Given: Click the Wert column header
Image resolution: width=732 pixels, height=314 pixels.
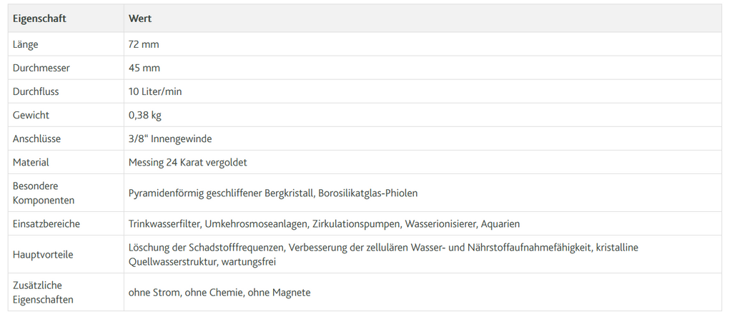Looking at the screenshot, I should coord(140,19).
